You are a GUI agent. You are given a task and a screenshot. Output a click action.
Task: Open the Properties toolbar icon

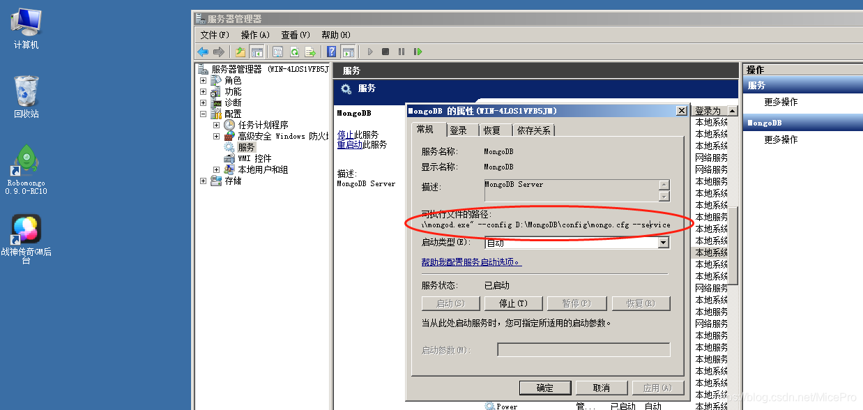(x=277, y=52)
